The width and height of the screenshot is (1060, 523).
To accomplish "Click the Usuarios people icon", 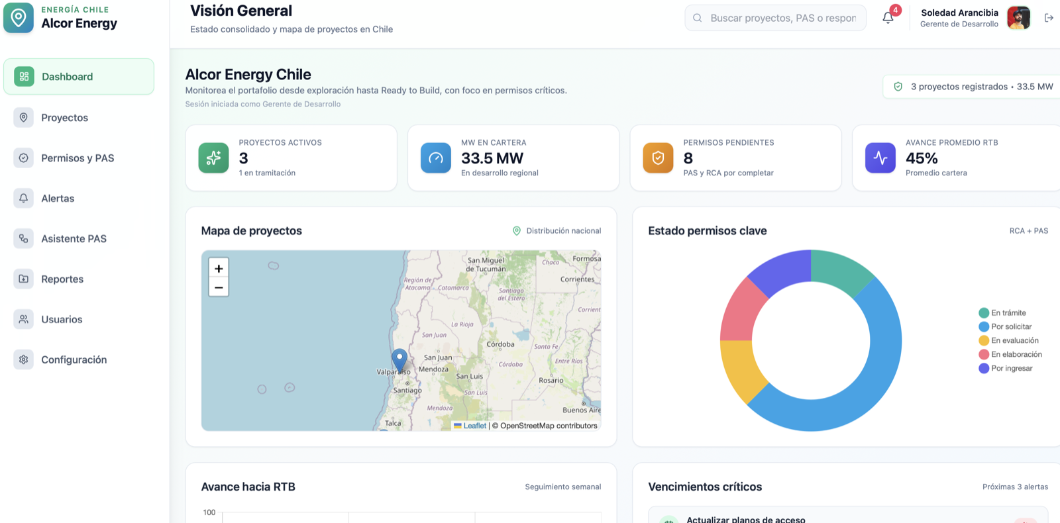I will [24, 320].
